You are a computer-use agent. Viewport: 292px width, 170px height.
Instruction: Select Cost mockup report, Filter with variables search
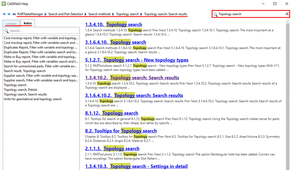click(41, 43)
